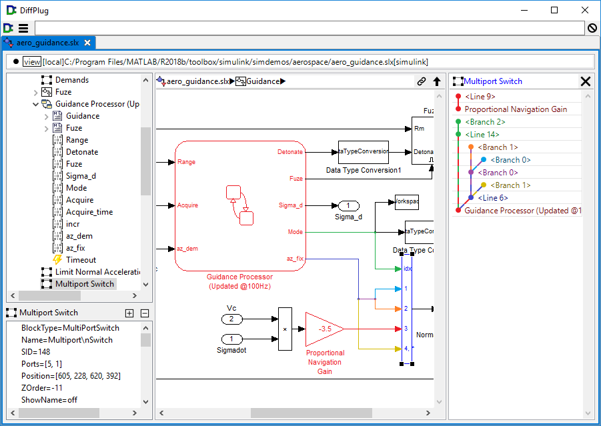Image resolution: width=601 pixels, height=426 pixels.
Task: Click the Sigmadot inport 1 block
Action: 232,339
